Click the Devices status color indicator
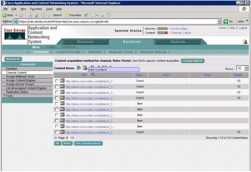 [162, 28]
